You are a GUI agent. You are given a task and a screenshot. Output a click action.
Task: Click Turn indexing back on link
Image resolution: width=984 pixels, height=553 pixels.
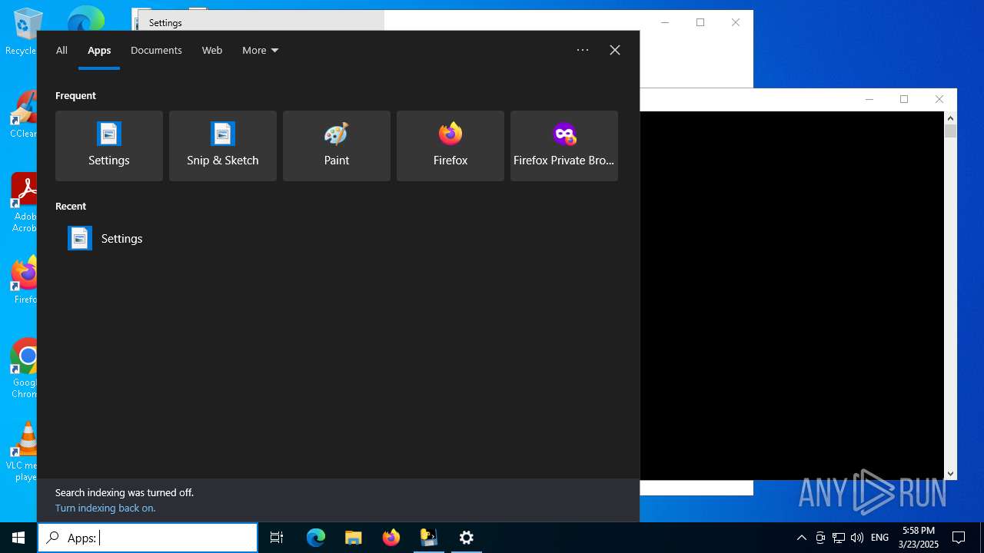[105, 508]
